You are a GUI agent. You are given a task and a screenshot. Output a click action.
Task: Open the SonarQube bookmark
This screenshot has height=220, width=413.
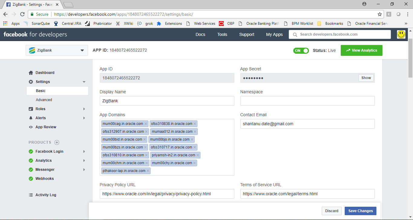(x=37, y=24)
